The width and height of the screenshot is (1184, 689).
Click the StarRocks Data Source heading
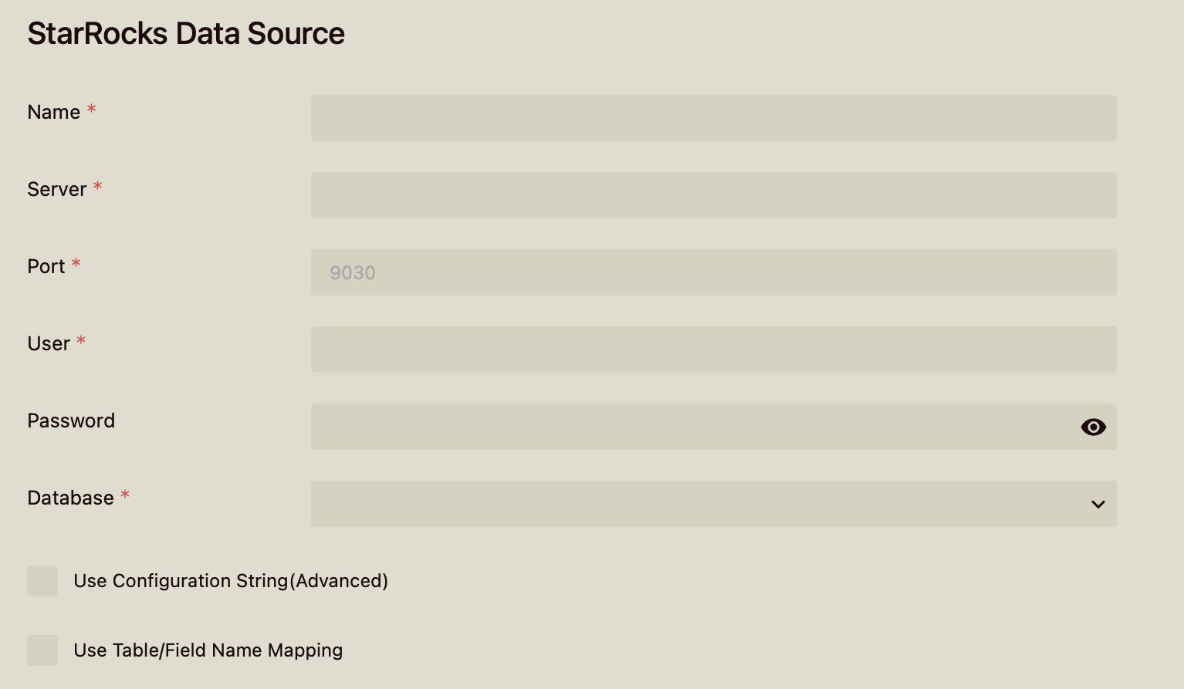pos(186,34)
